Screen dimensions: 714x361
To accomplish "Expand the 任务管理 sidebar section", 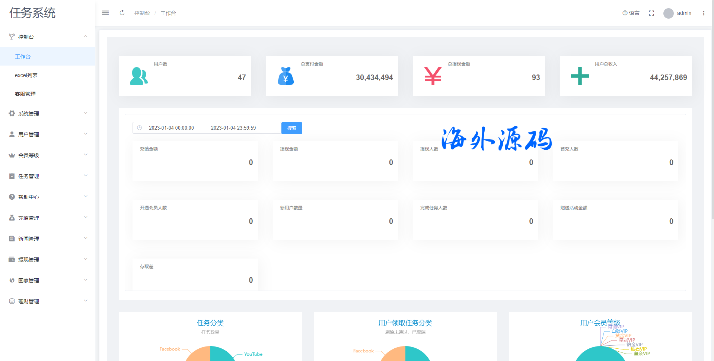I will click(x=48, y=176).
